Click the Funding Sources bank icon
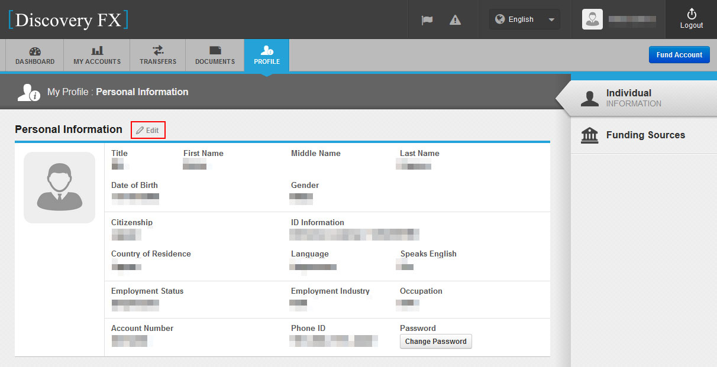This screenshot has height=367, width=717. pyautogui.click(x=589, y=135)
